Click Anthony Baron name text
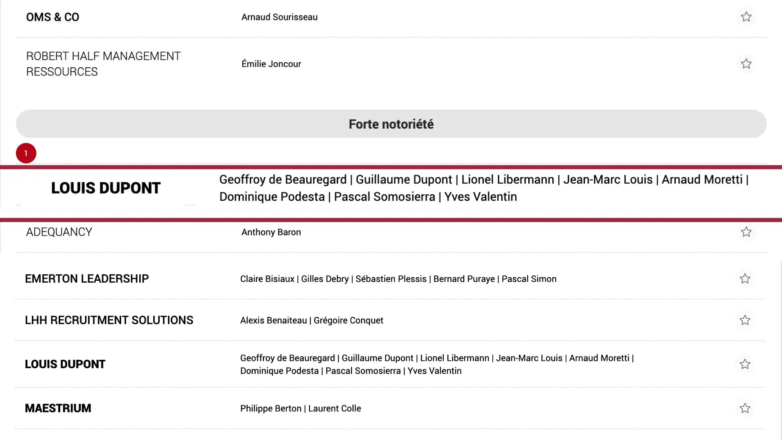 271,232
